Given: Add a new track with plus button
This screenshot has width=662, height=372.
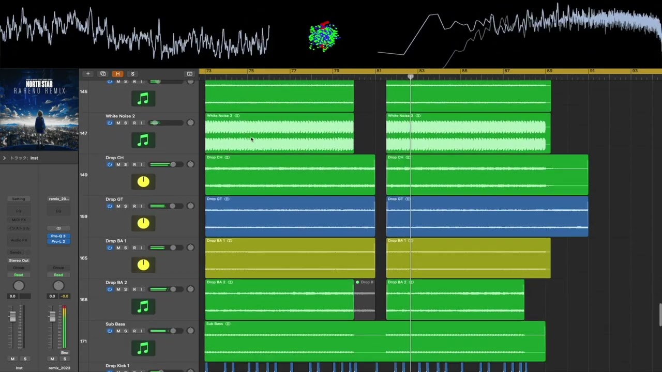Looking at the screenshot, I should point(88,74).
